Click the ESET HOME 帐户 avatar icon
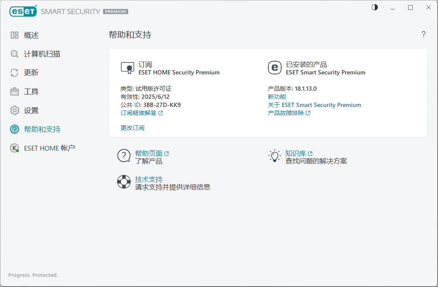Screen dimensions: 438x287 [x=15, y=148]
